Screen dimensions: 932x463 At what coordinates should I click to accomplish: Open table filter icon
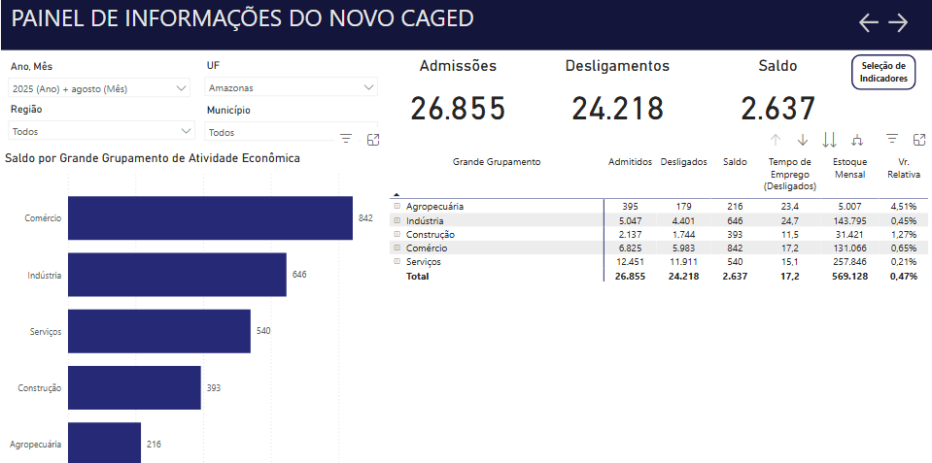click(891, 139)
